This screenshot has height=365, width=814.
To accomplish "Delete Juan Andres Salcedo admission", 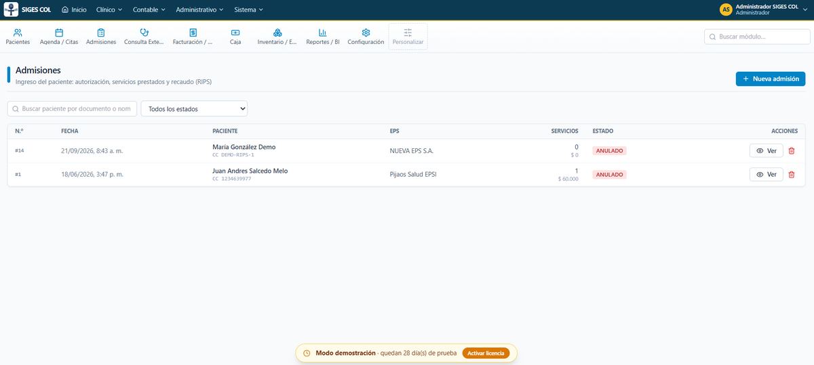I will [791, 175].
